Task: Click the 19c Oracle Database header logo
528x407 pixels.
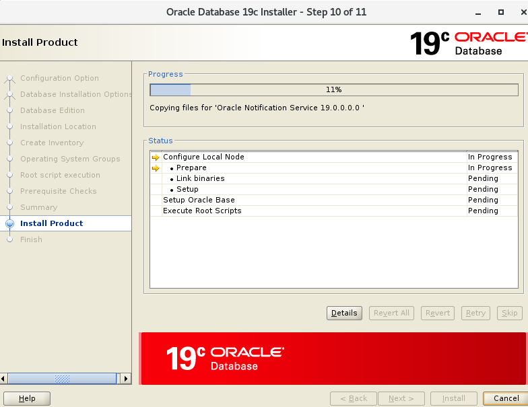Action: point(467,42)
